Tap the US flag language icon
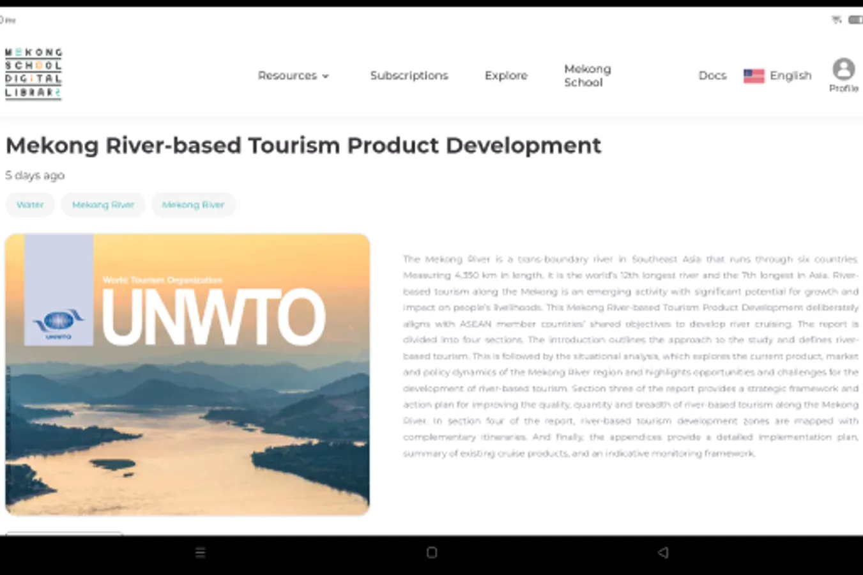 pos(754,76)
